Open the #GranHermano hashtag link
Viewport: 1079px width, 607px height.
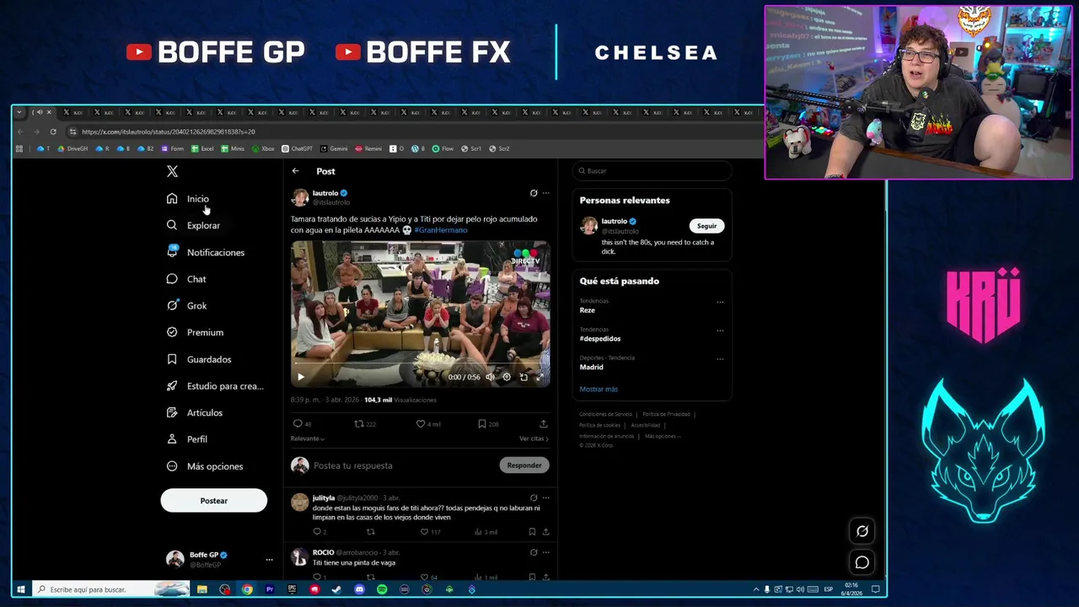(x=441, y=230)
